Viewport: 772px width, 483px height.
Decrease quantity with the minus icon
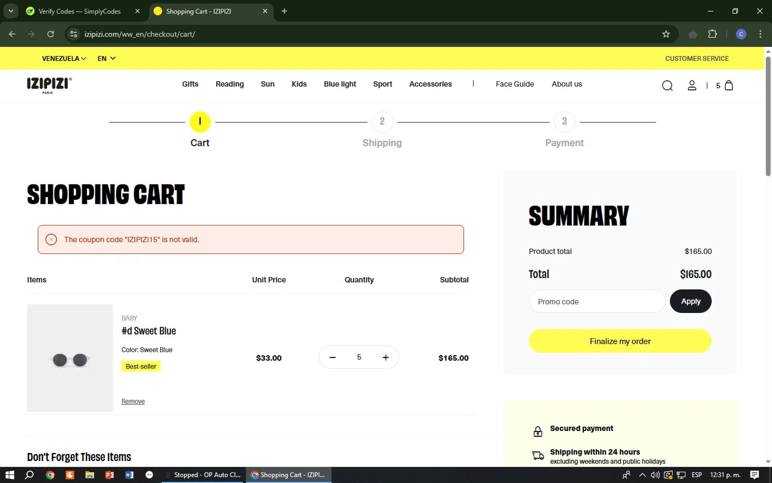pyautogui.click(x=332, y=357)
